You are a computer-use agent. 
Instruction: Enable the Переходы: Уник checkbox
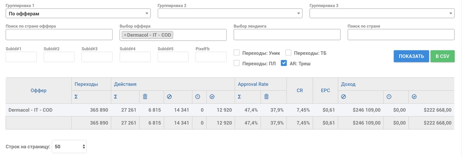(x=237, y=53)
